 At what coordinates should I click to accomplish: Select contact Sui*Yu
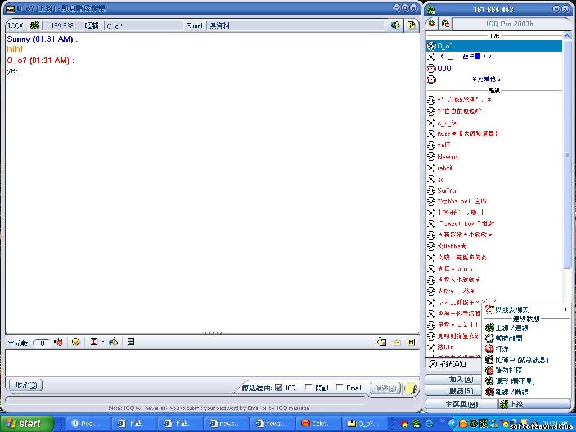[494, 191]
